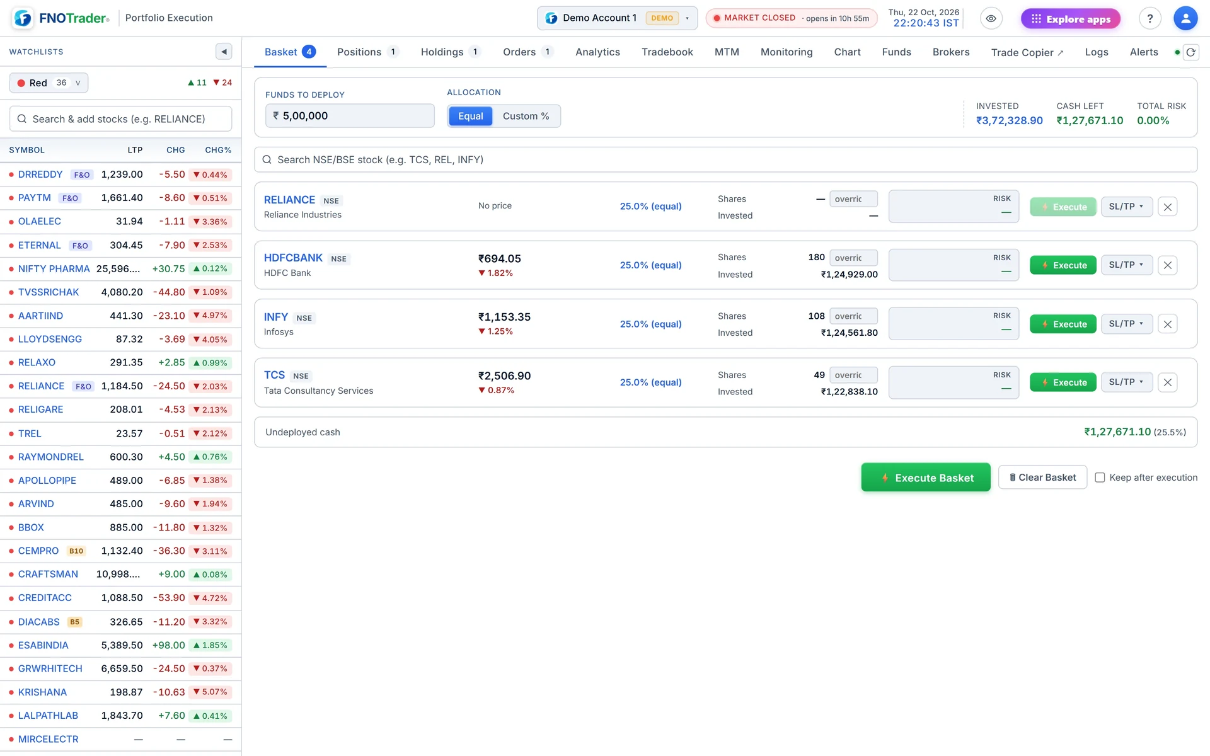Open SL/TP dropdown for RELIANCE
This screenshot has height=756, width=1210.
point(1127,207)
